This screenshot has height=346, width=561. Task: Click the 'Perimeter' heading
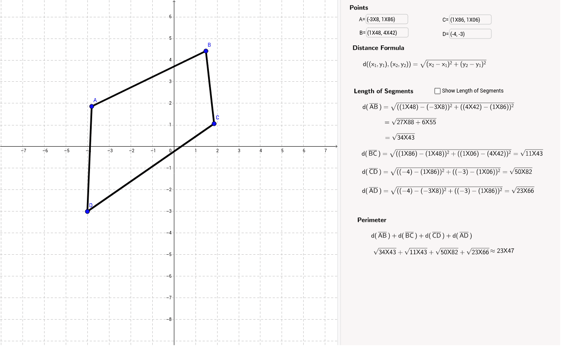point(372,220)
